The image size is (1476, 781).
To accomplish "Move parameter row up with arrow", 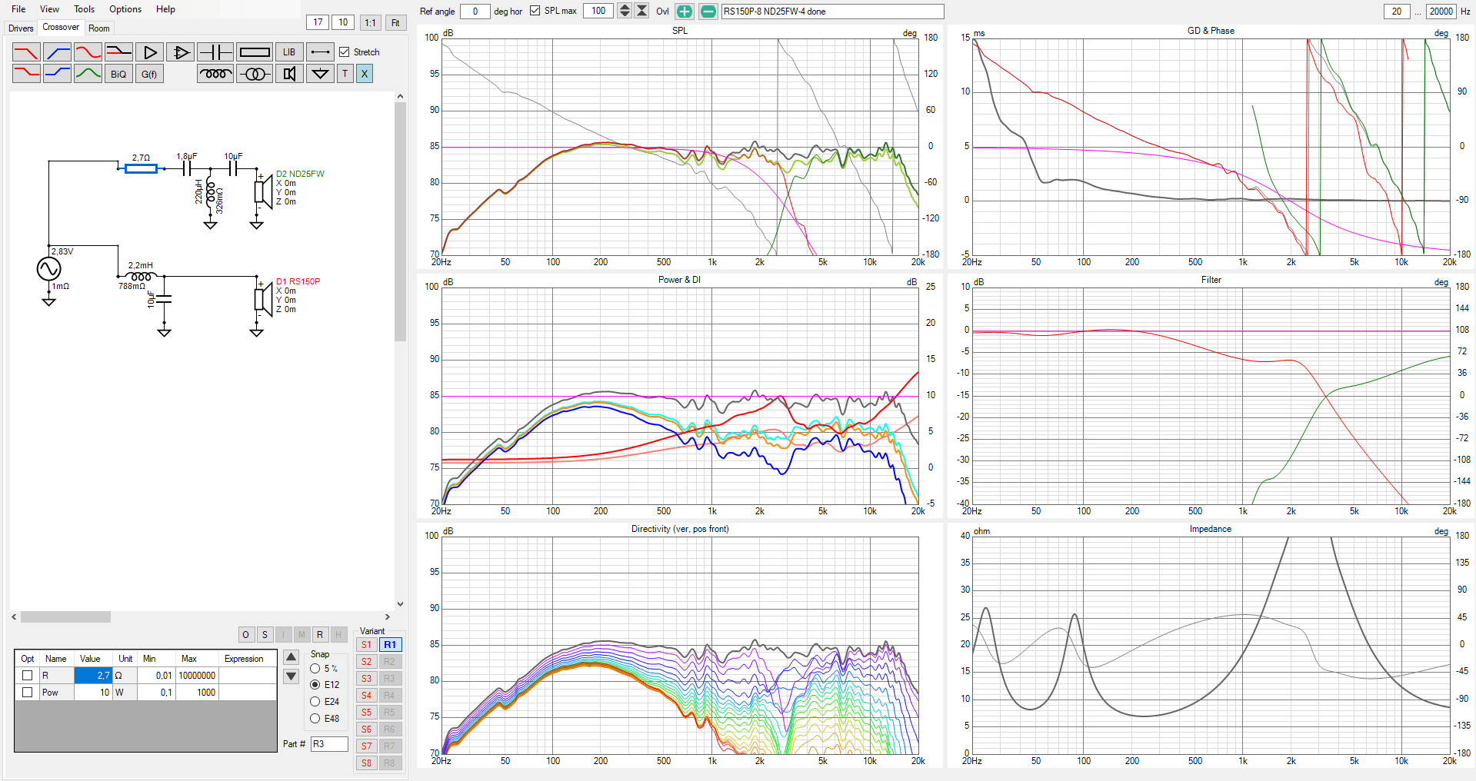I will 291,657.
